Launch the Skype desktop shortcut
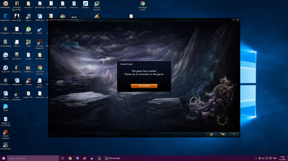The width and height of the screenshot is (288, 161). tap(5, 107)
